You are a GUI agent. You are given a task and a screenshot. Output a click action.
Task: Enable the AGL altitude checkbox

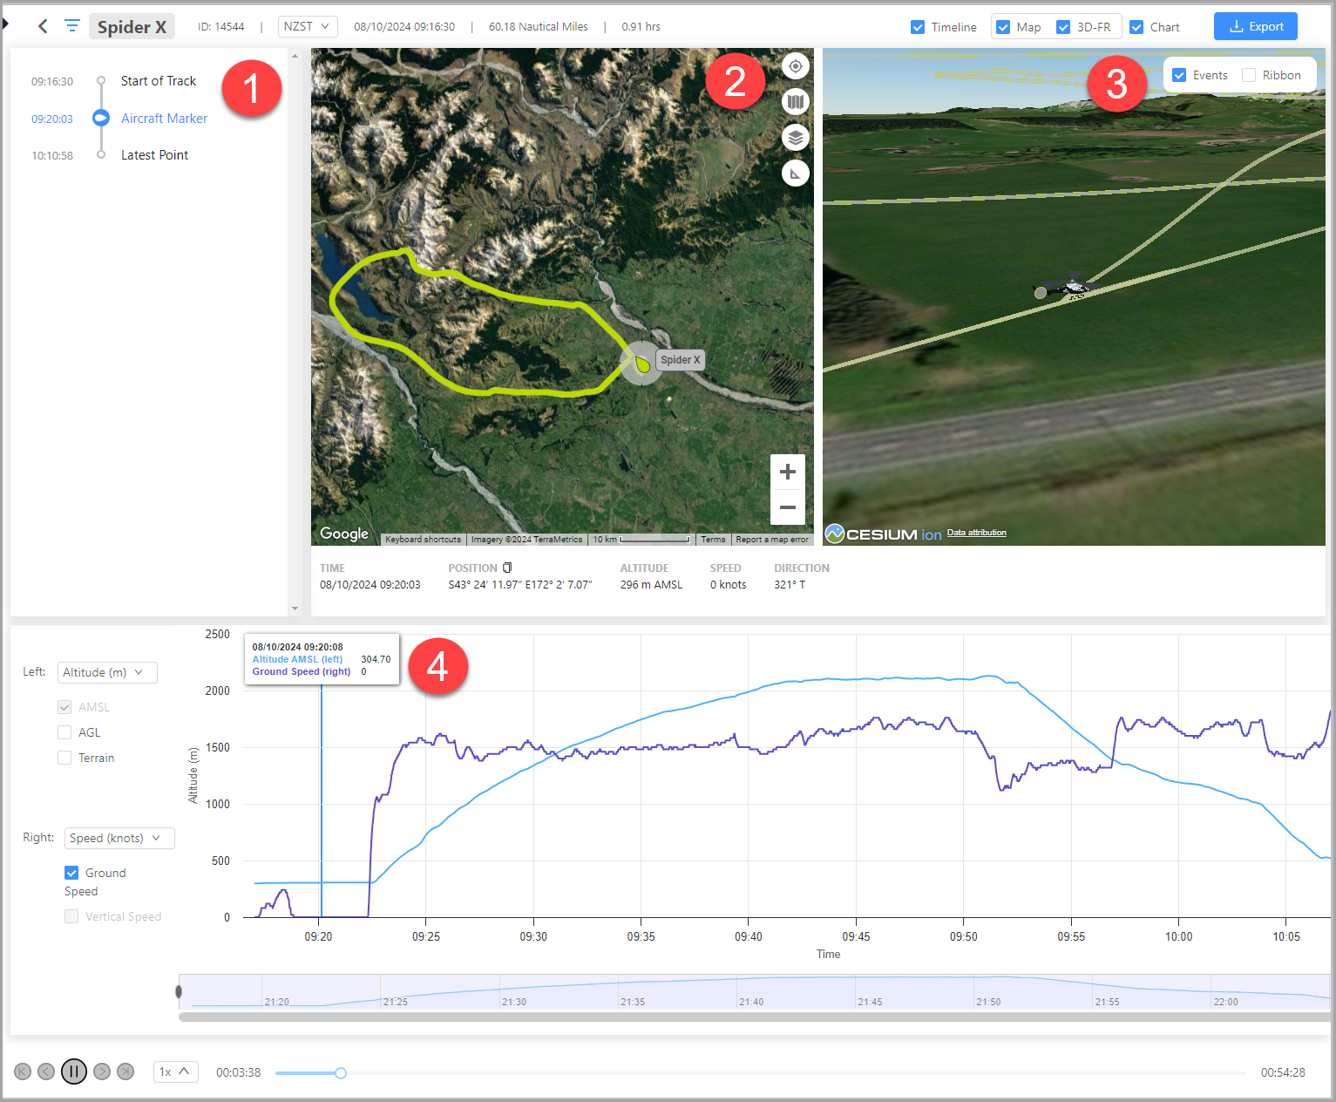64,732
